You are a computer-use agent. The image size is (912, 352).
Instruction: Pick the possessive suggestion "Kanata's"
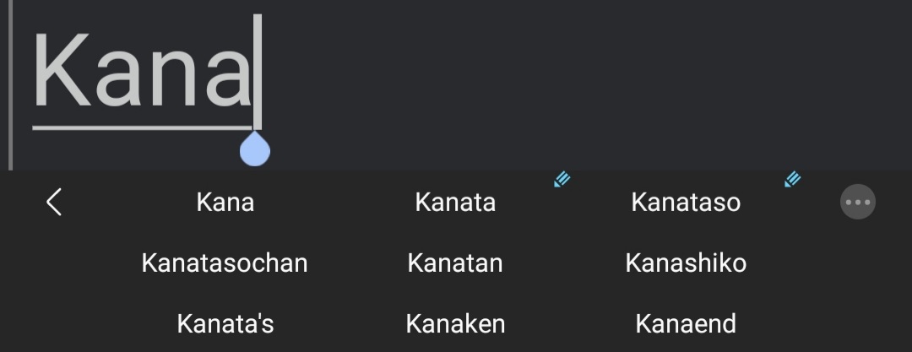(225, 324)
